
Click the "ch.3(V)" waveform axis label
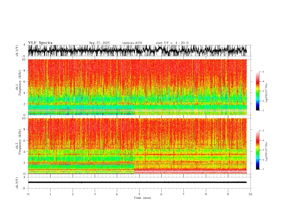(17, 183)
